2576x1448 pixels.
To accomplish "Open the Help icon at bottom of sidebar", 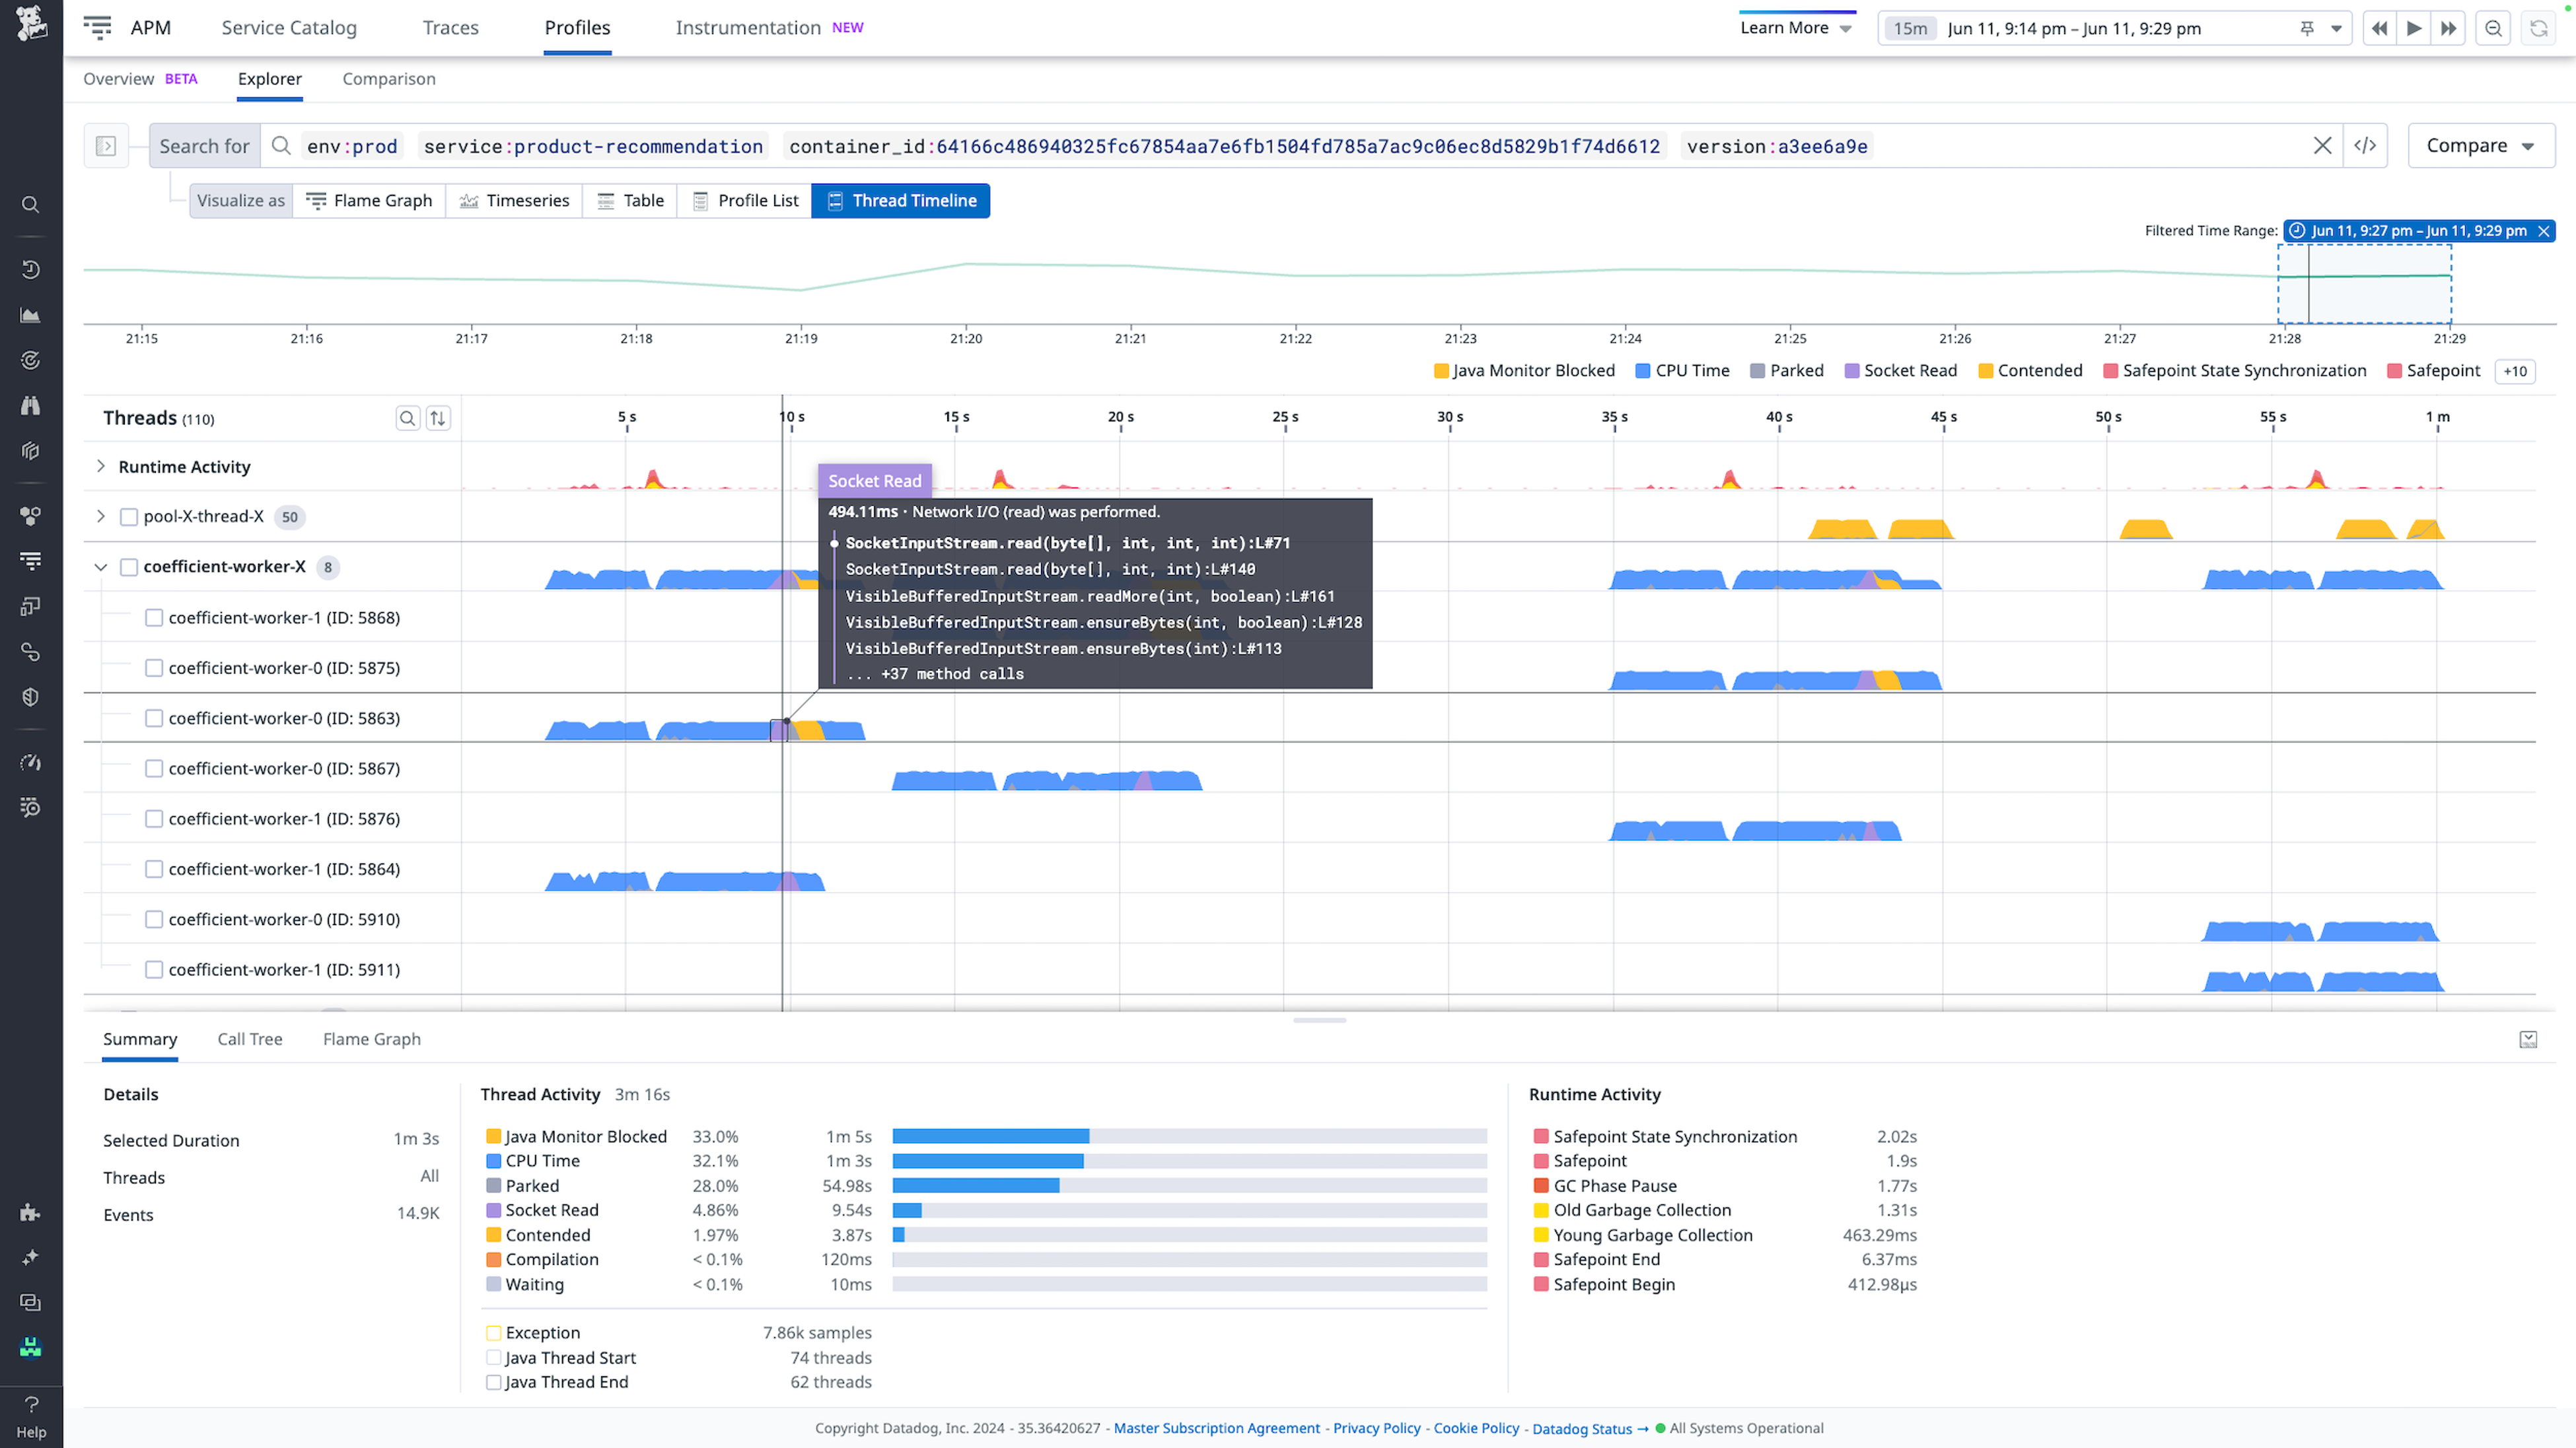I will [30, 1403].
